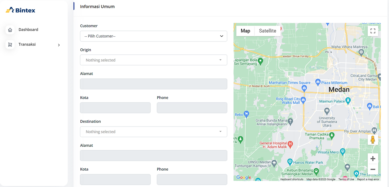Click the Dashboard home icon
389x187 pixels.
(10, 30)
